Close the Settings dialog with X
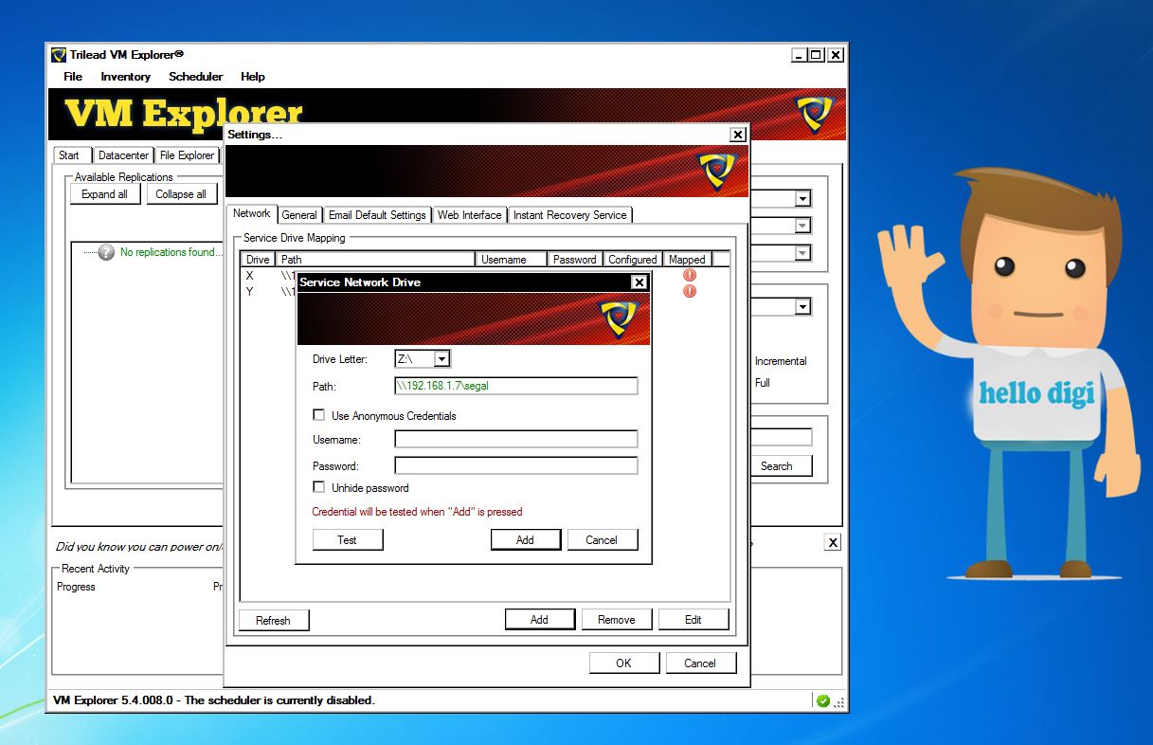The height and width of the screenshot is (745, 1153). pos(737,135)
